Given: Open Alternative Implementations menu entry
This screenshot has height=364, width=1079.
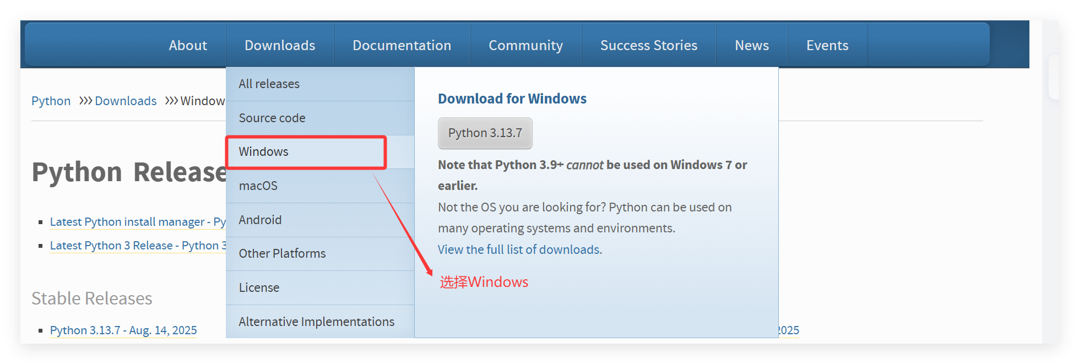Looking at the screenshot, I should coord(316,322).
